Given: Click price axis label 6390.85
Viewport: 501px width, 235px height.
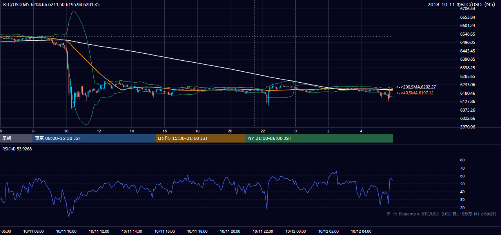Looking at the screenshot, I should point(468,59).
